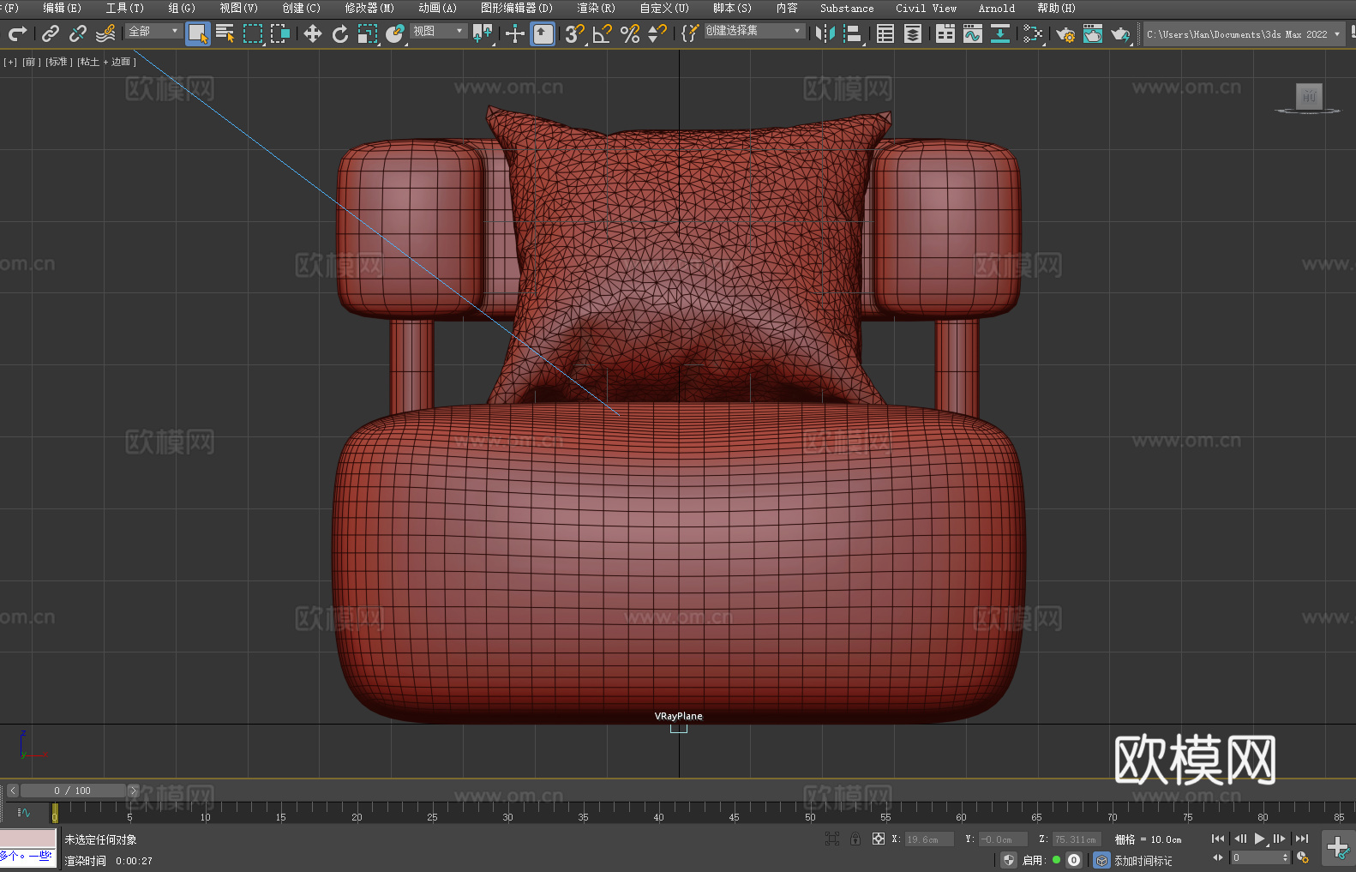
Task: Toggle Spinner Snap
Action: coord(657,33)
